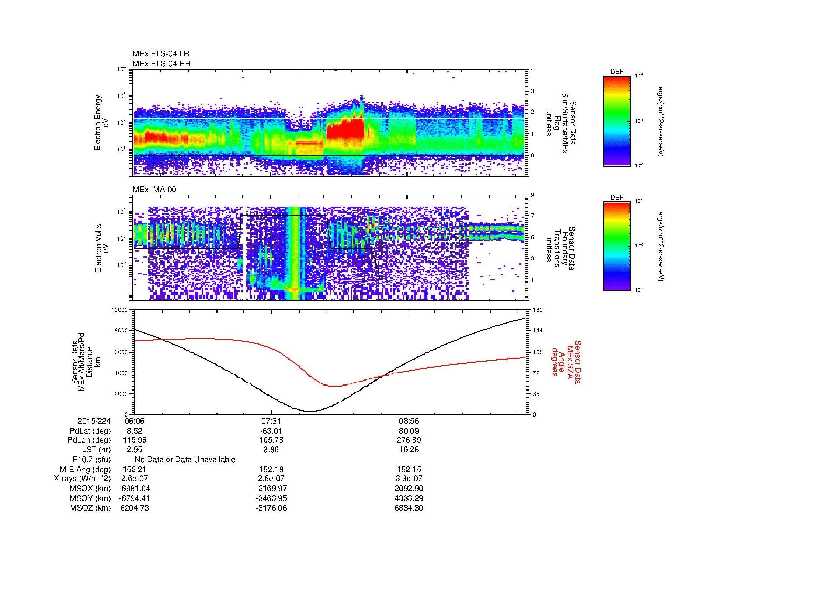Click the 'X-rays (W/m**2)' row label
Screen dimensions: 834x589
82,479
